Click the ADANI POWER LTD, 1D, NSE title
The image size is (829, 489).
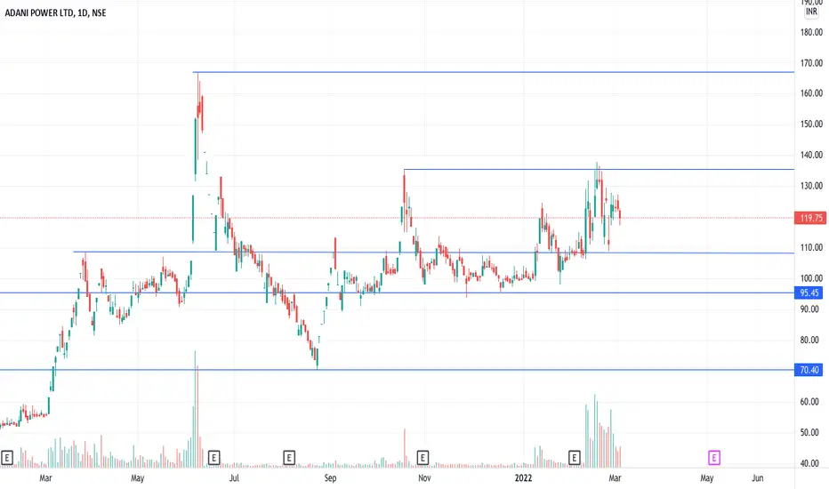click(55, 13)
